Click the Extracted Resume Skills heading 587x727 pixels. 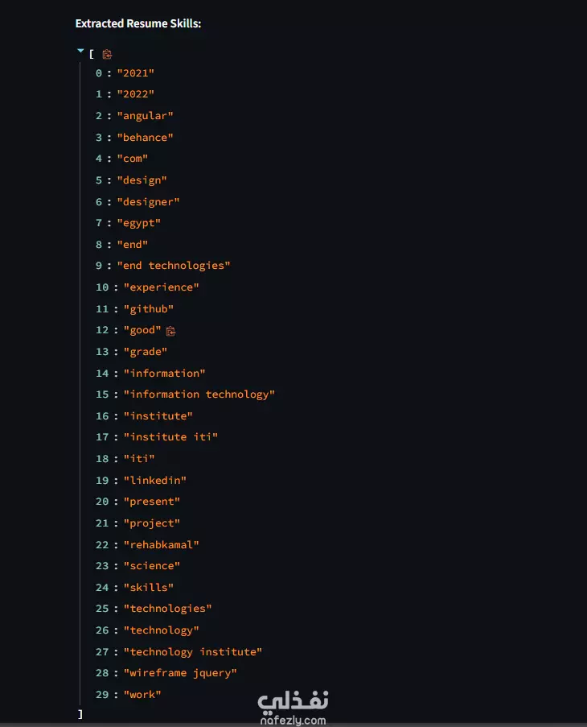point(138,23)
